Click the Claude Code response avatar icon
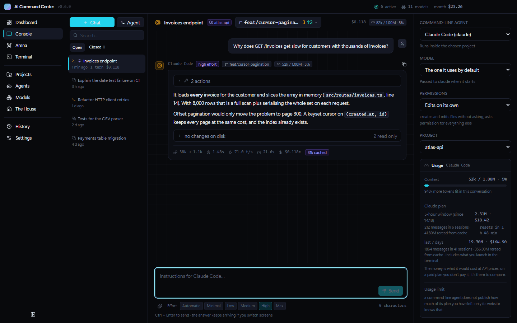 [x=159, y=66]
